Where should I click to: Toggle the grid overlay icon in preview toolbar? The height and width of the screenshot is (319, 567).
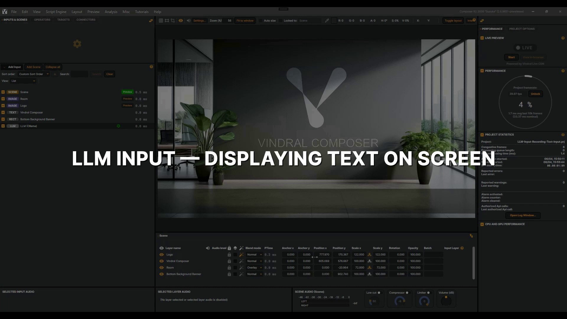click(x=161, y=21)
